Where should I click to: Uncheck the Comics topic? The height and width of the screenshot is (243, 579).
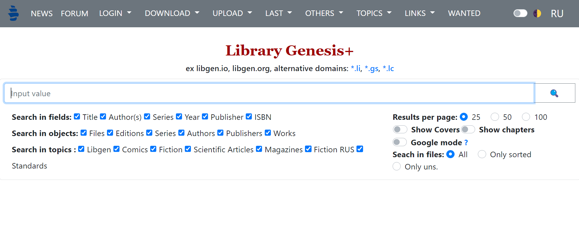(116, 149)
